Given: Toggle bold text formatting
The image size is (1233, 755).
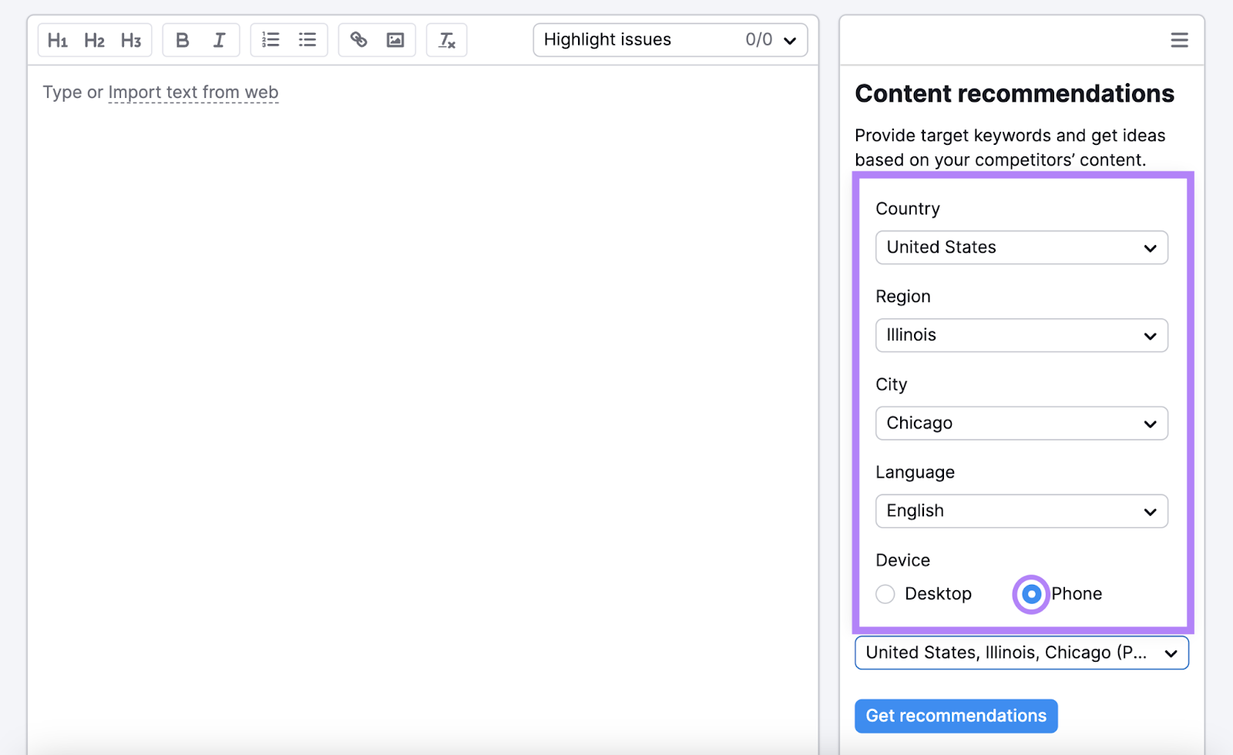Looking at the screenshot, I should coord(182,40).
